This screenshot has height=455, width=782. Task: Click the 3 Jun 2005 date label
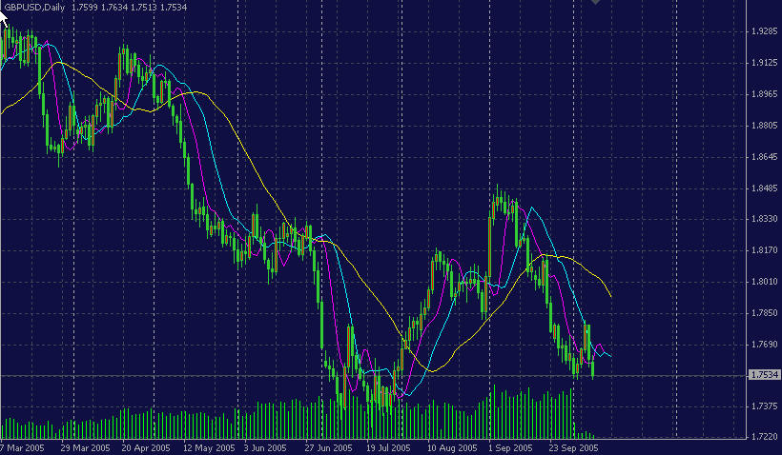[265, 448]
